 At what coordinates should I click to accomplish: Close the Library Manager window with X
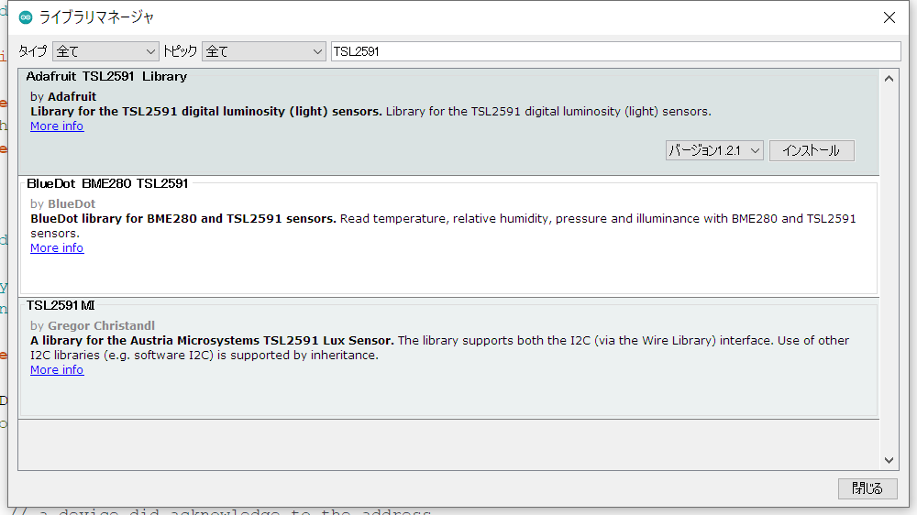889,17
